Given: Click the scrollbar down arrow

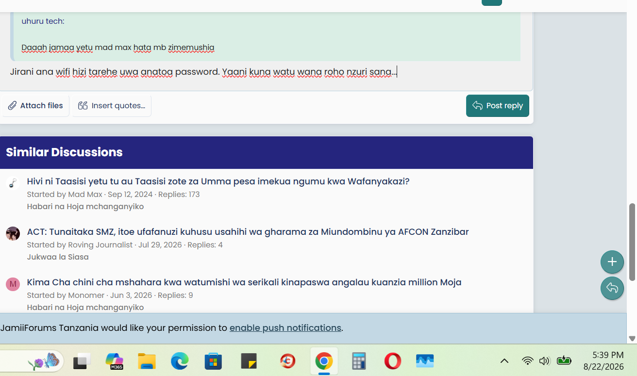Looking at the screenshot, I should [x=632, y=339].
